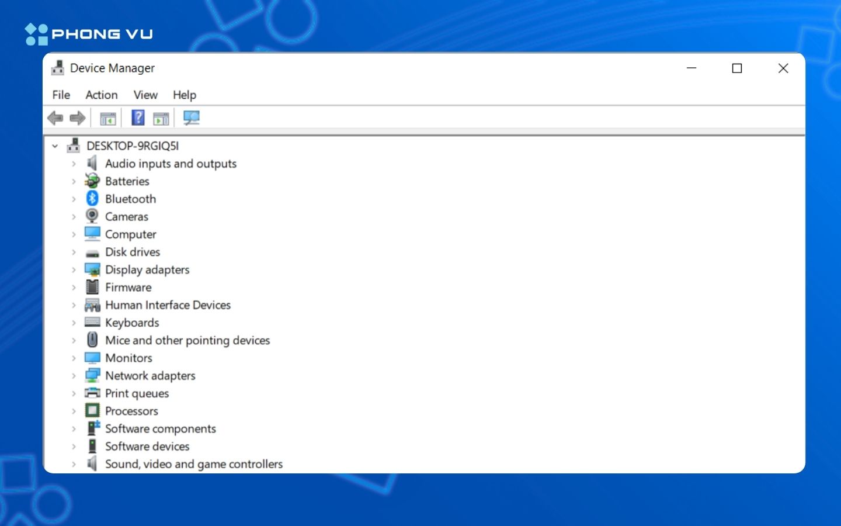Expand the Display adapters chevron
Viewport: 841px width, 526px height.
click(74, 269)
